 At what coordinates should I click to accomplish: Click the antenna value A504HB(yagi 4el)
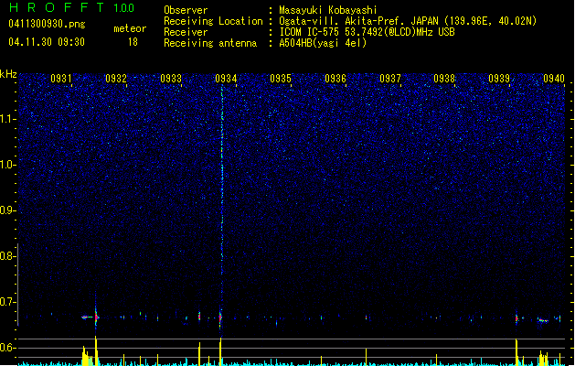tap(323, 43)
